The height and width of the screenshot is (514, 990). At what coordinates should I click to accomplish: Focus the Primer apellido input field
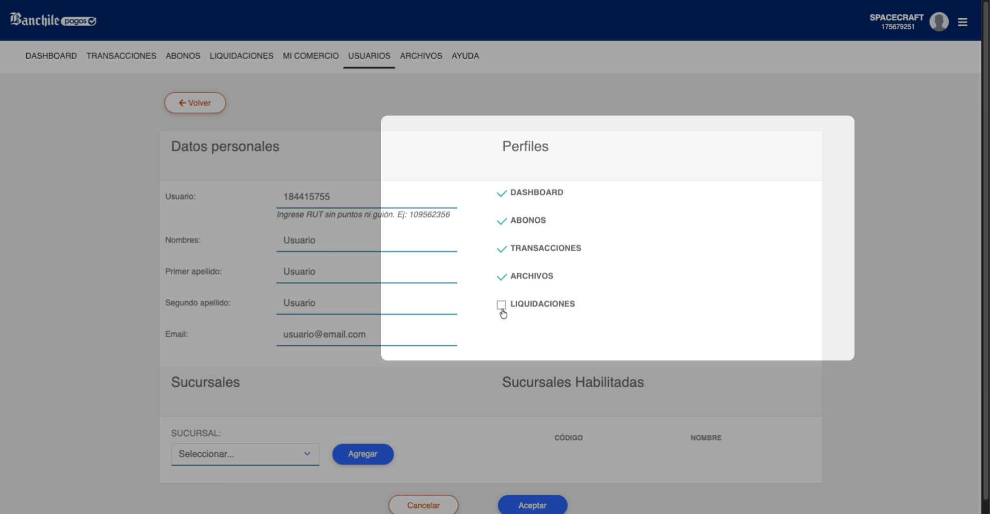[x=367, y=272]
